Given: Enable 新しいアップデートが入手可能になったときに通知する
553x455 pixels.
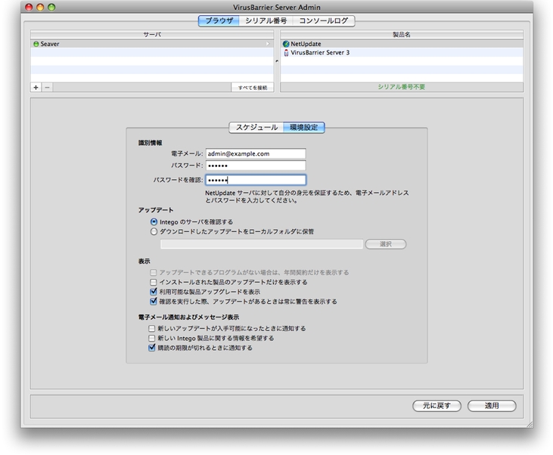Looking at the screenshot, I should pyautogui.click(x=151, y=329).
